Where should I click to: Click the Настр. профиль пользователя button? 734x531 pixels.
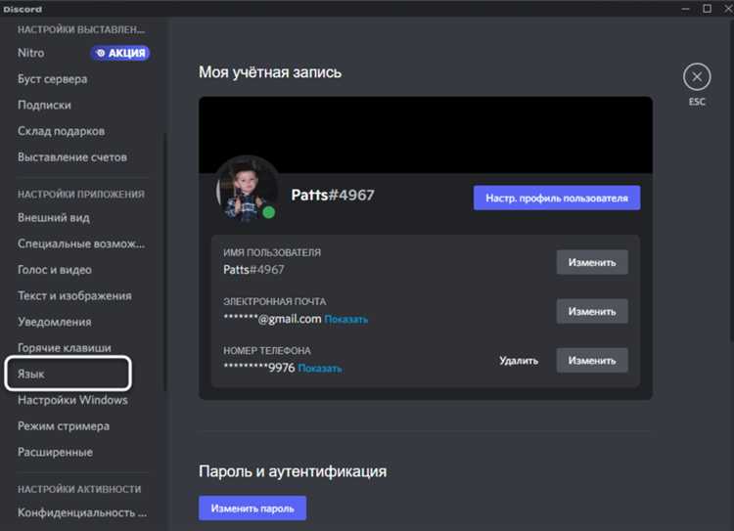coord(557,198)
